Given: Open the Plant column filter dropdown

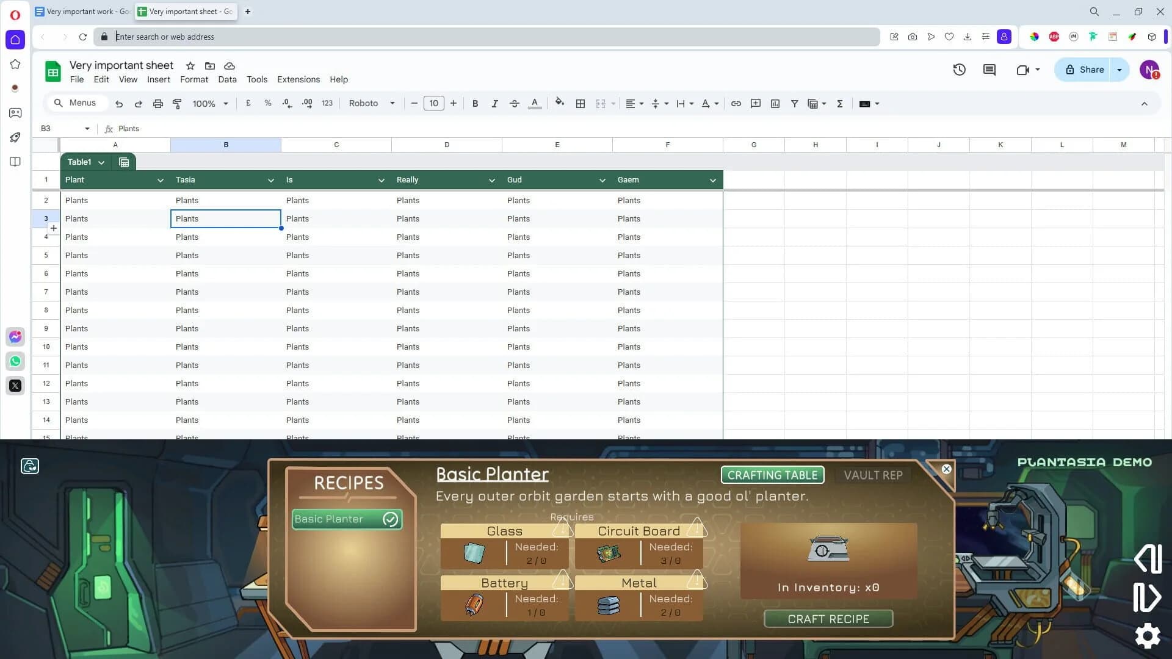Looking at the screenshot, I should tap(160, 180).
